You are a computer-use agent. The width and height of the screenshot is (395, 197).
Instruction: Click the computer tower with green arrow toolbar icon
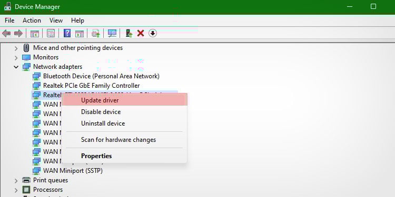point(129,33)
